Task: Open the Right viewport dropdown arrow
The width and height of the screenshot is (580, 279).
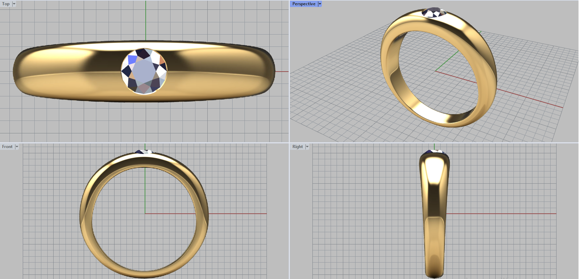Action: click(x=307, y=147)
